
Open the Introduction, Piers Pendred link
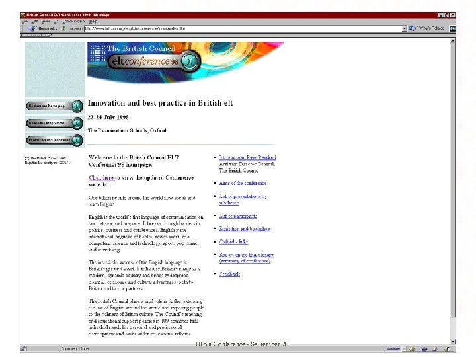pos(247,157)
